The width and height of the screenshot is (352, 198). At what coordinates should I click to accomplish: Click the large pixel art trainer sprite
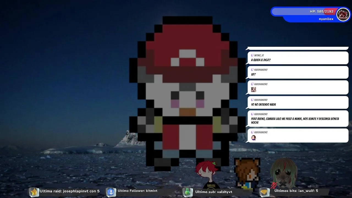188,94
